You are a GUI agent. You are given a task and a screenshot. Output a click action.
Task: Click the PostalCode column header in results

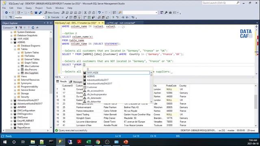(171, 86)
